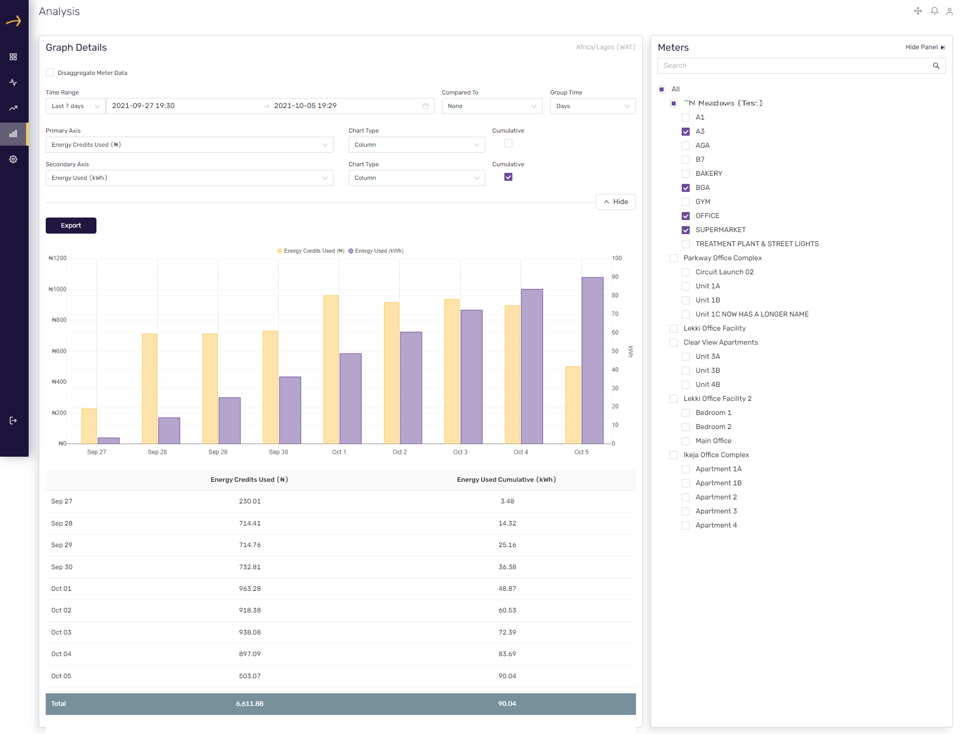Viewport: 963px width, 734px height.
Task: Uncheck meter BGA
Action: [686, 188]
